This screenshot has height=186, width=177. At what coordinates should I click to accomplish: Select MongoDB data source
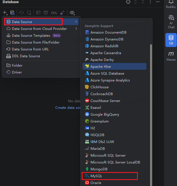pos(114,169)
